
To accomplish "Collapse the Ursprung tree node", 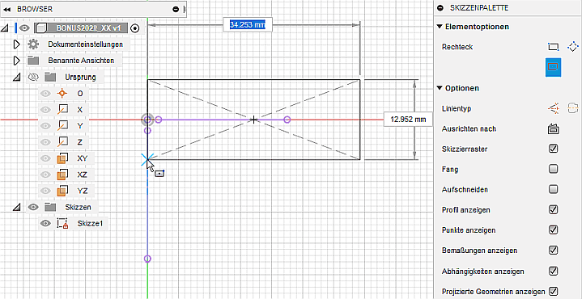I will pos(17,77).
